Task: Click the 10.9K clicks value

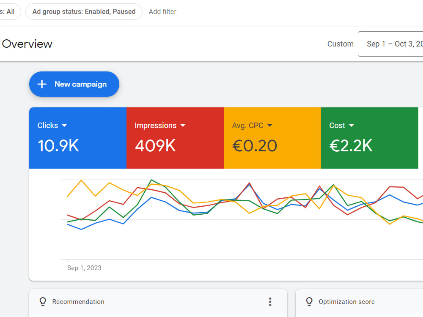Action: click(58, 145)
